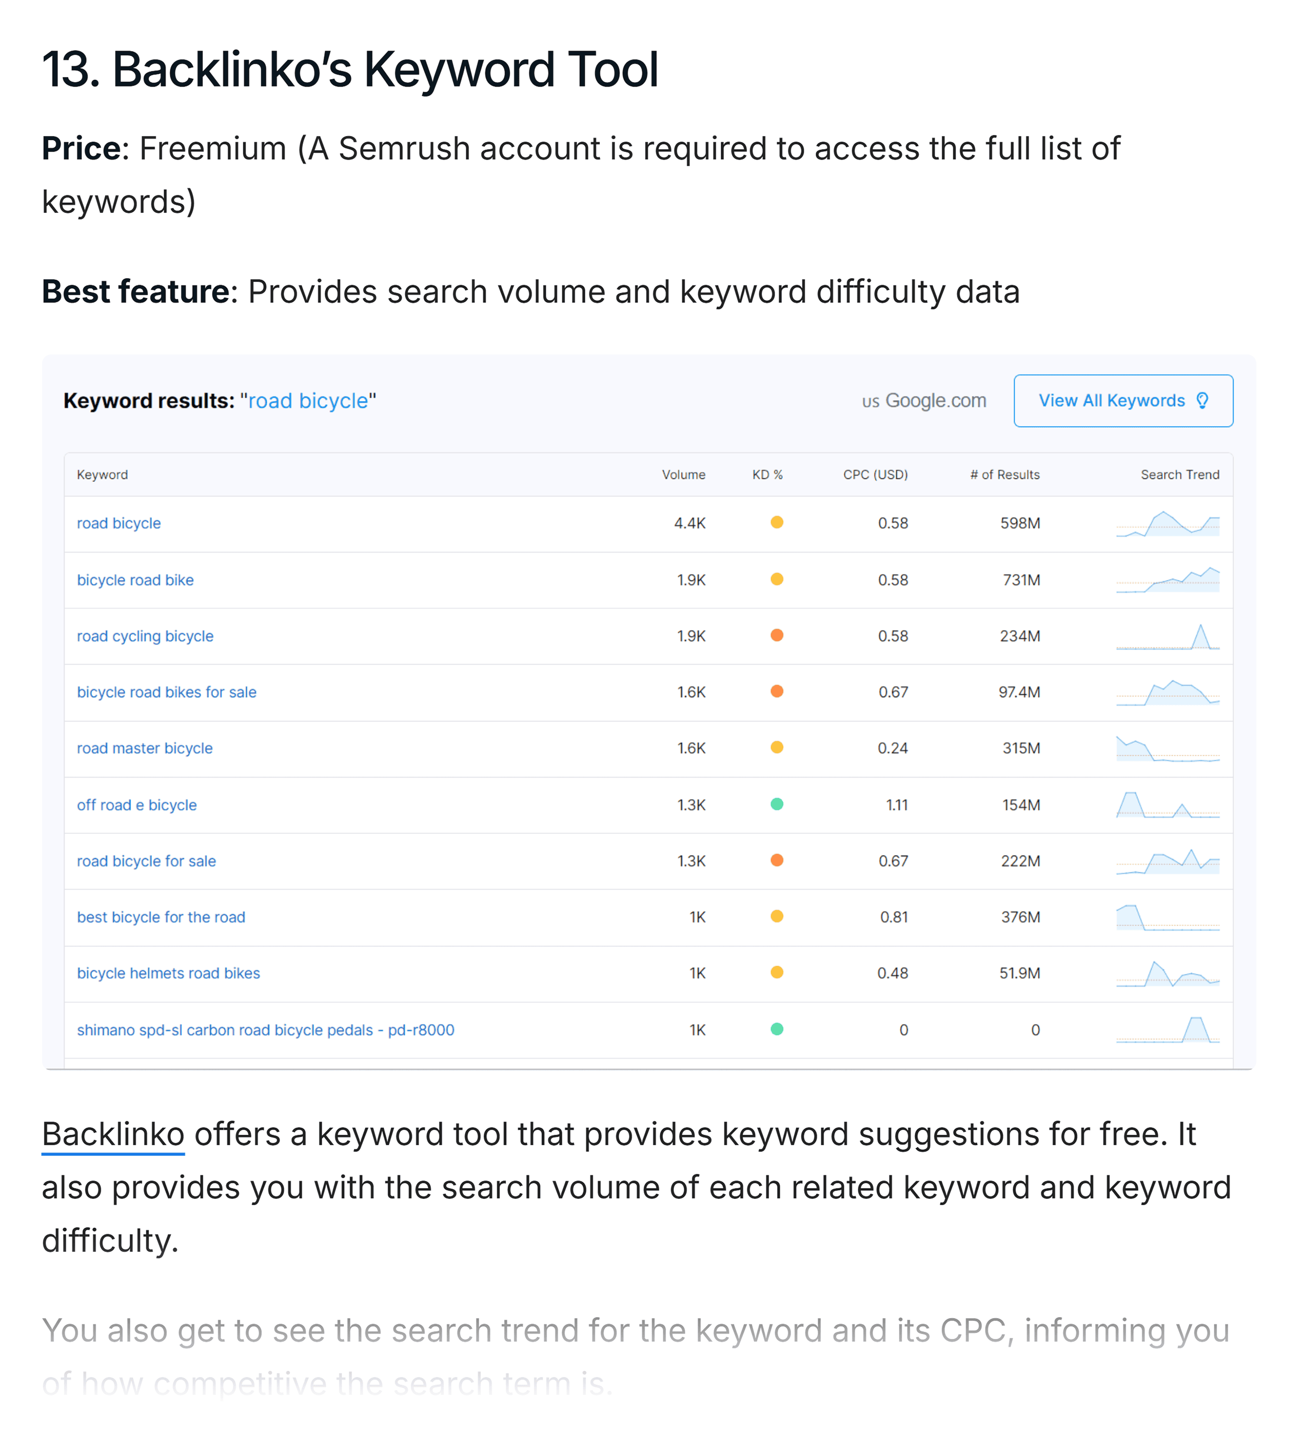This screenshot has width=1303, height=1434.
Task: Click the orange KD indicator for bicycle road bikes for sale
Action: coord(778,691)
